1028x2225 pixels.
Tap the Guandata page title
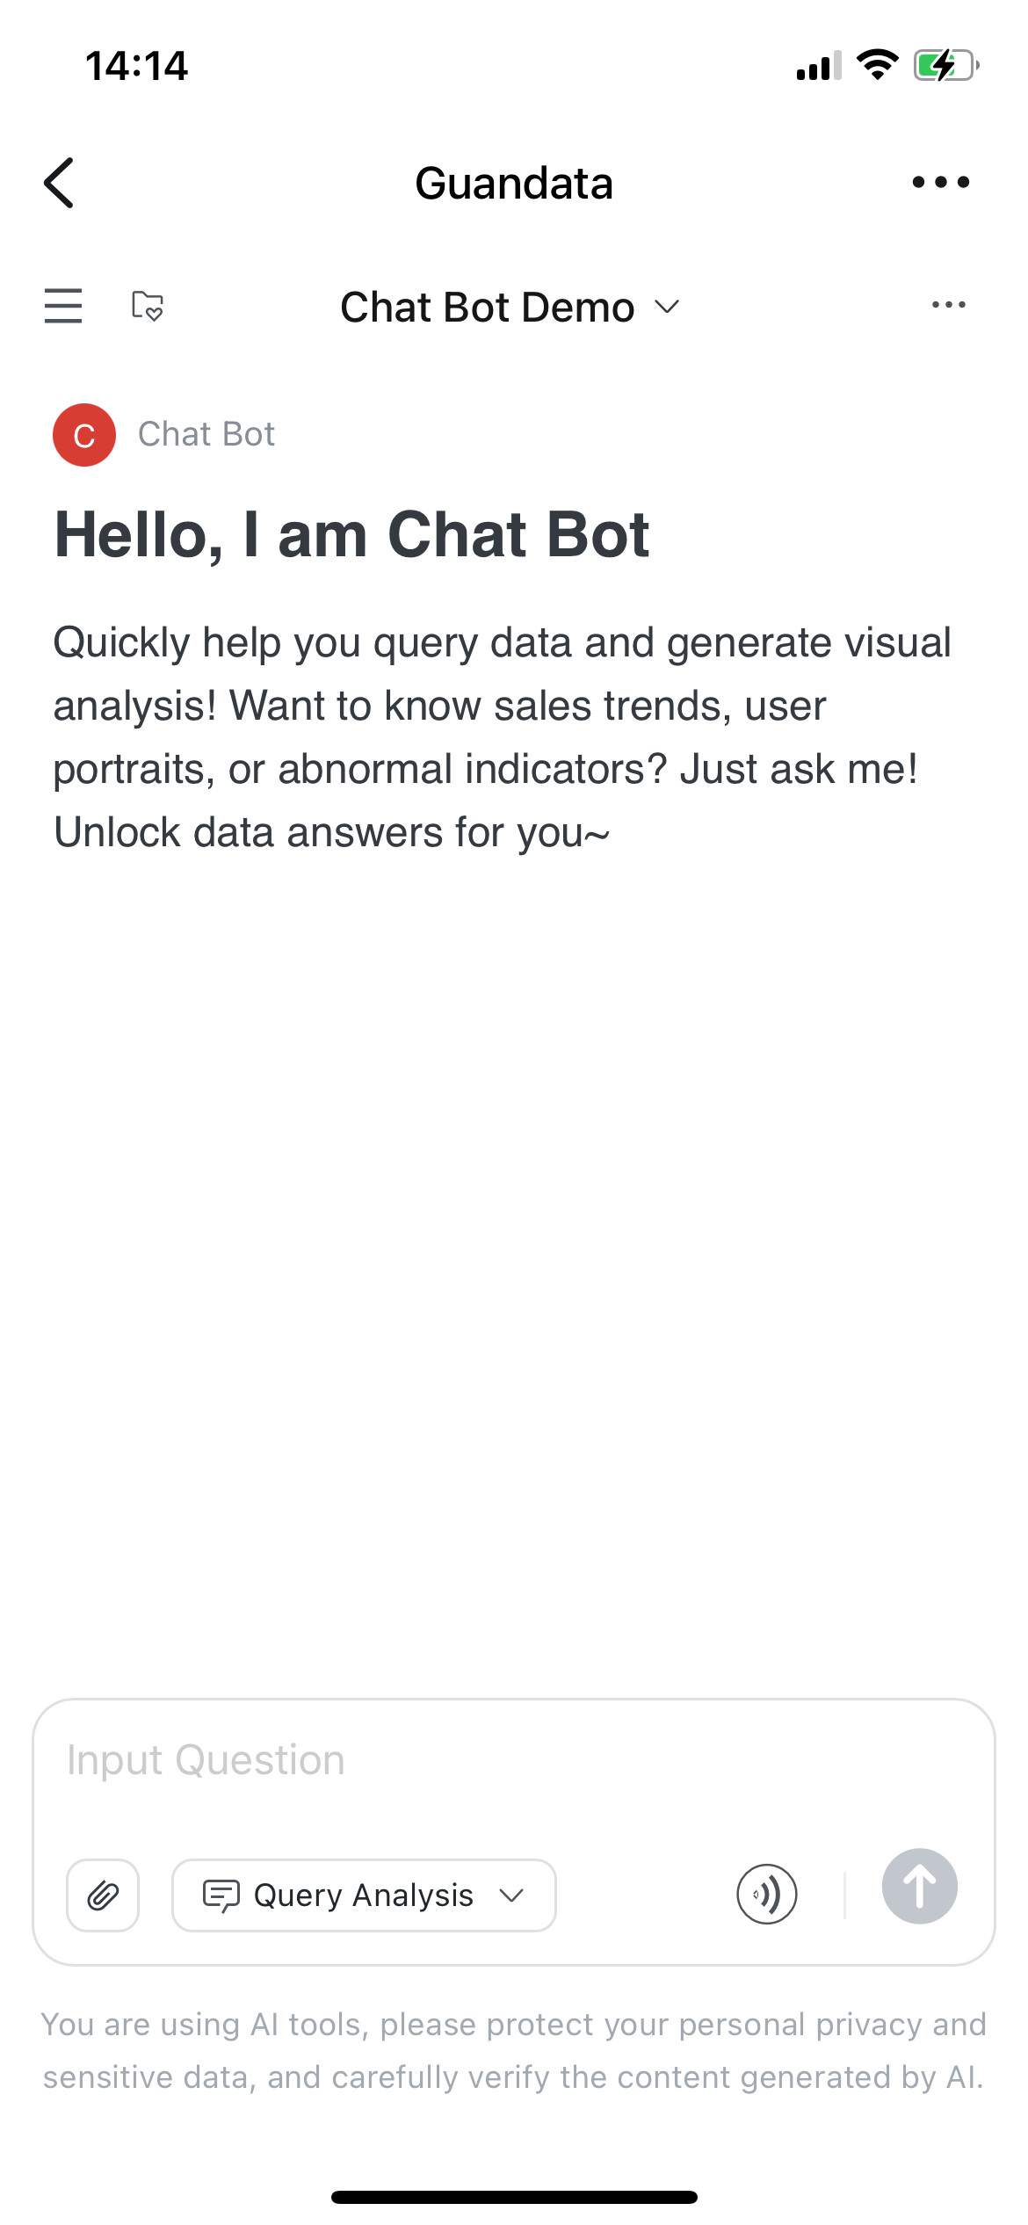[514, 184]
